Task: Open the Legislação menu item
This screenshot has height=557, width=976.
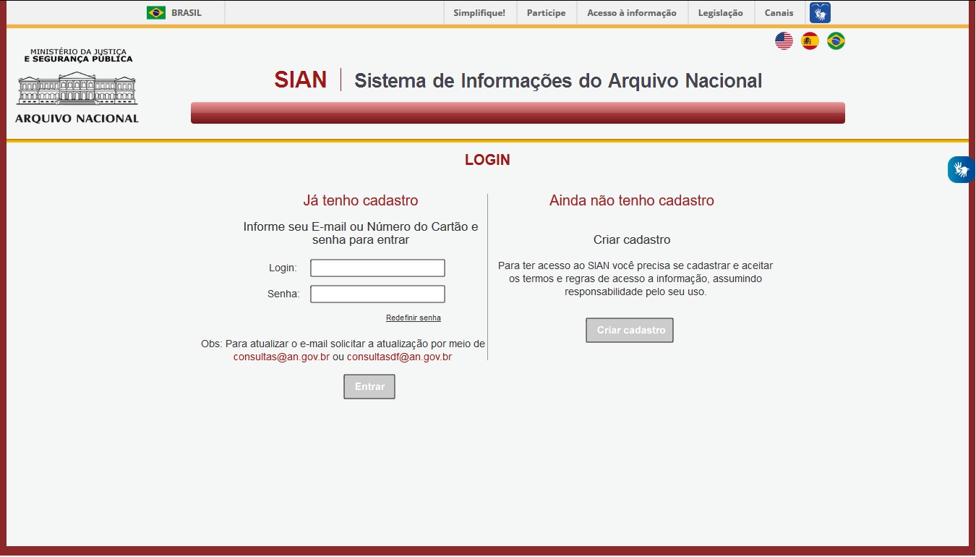Action: coord(721,13)
